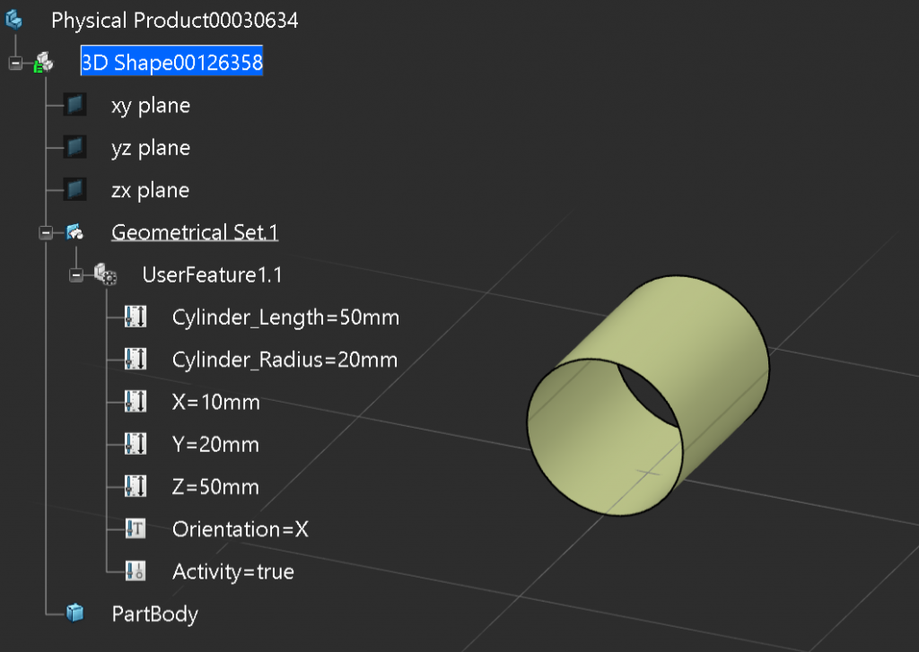This screenshot has width=919, height=652.
Task: Select the zx plane
Action: 150,190
